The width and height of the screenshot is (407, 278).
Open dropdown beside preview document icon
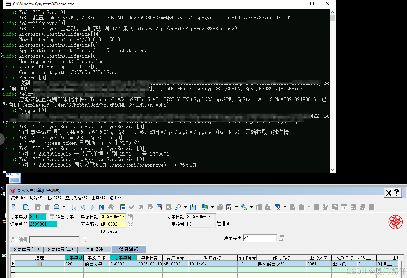tap(237, 207)
